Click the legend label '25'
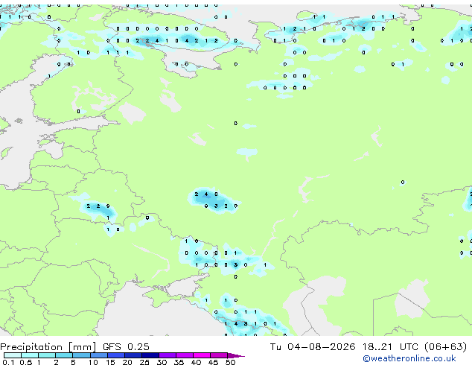The width and height of the screenshot is (472, 365). (x=144, y=362)
